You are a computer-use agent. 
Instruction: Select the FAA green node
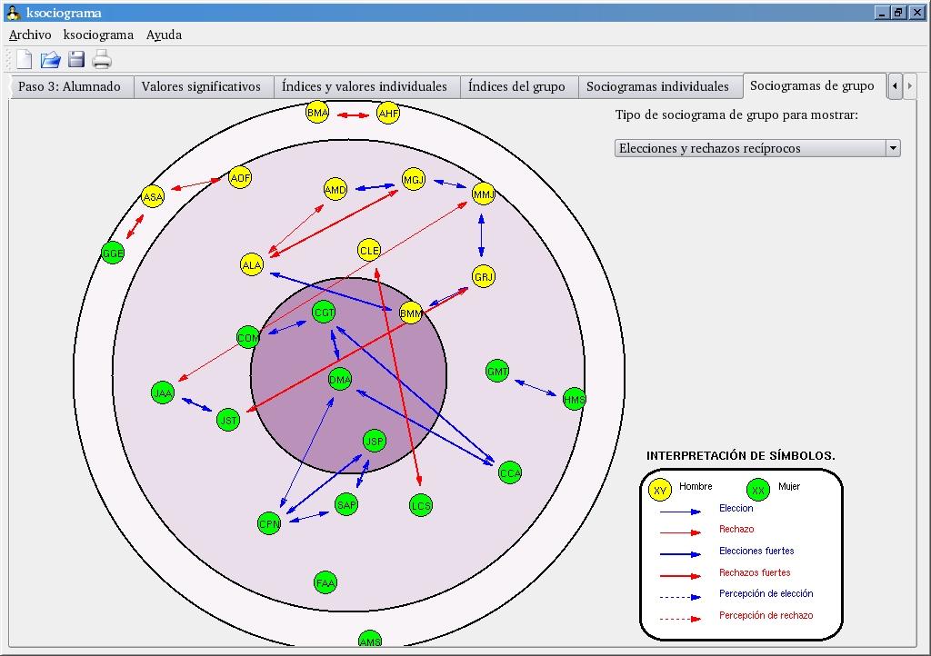click(325, 582)
